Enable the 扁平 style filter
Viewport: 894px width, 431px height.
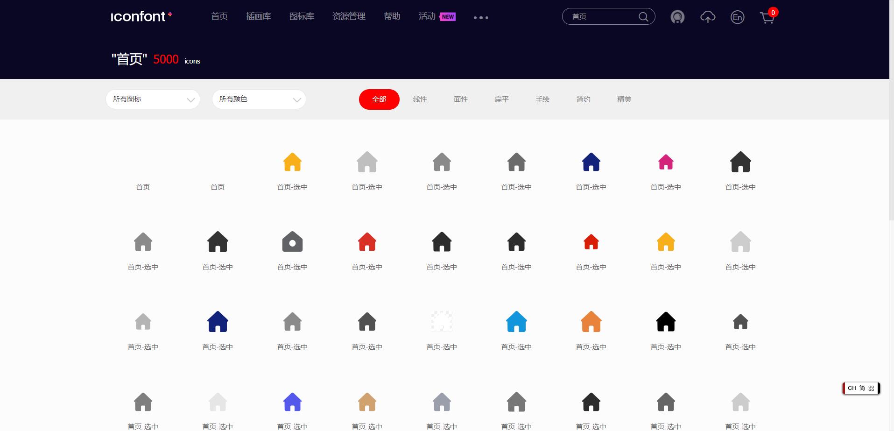[x=501, y=99]
